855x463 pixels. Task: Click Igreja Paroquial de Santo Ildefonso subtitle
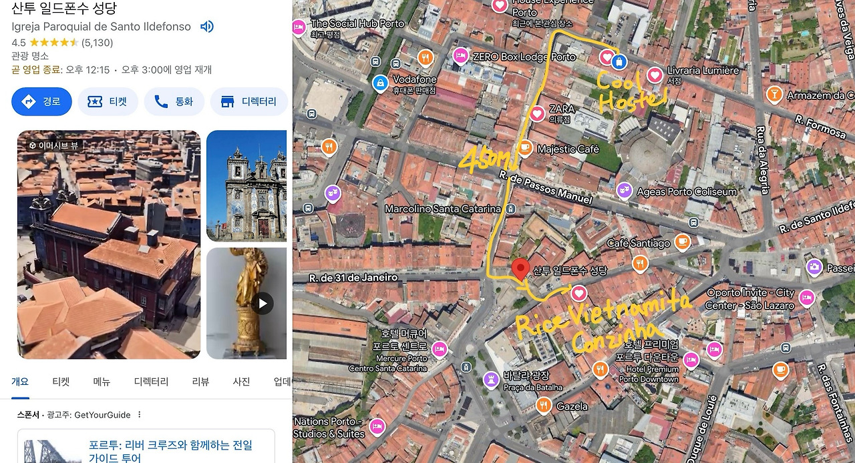101,27
